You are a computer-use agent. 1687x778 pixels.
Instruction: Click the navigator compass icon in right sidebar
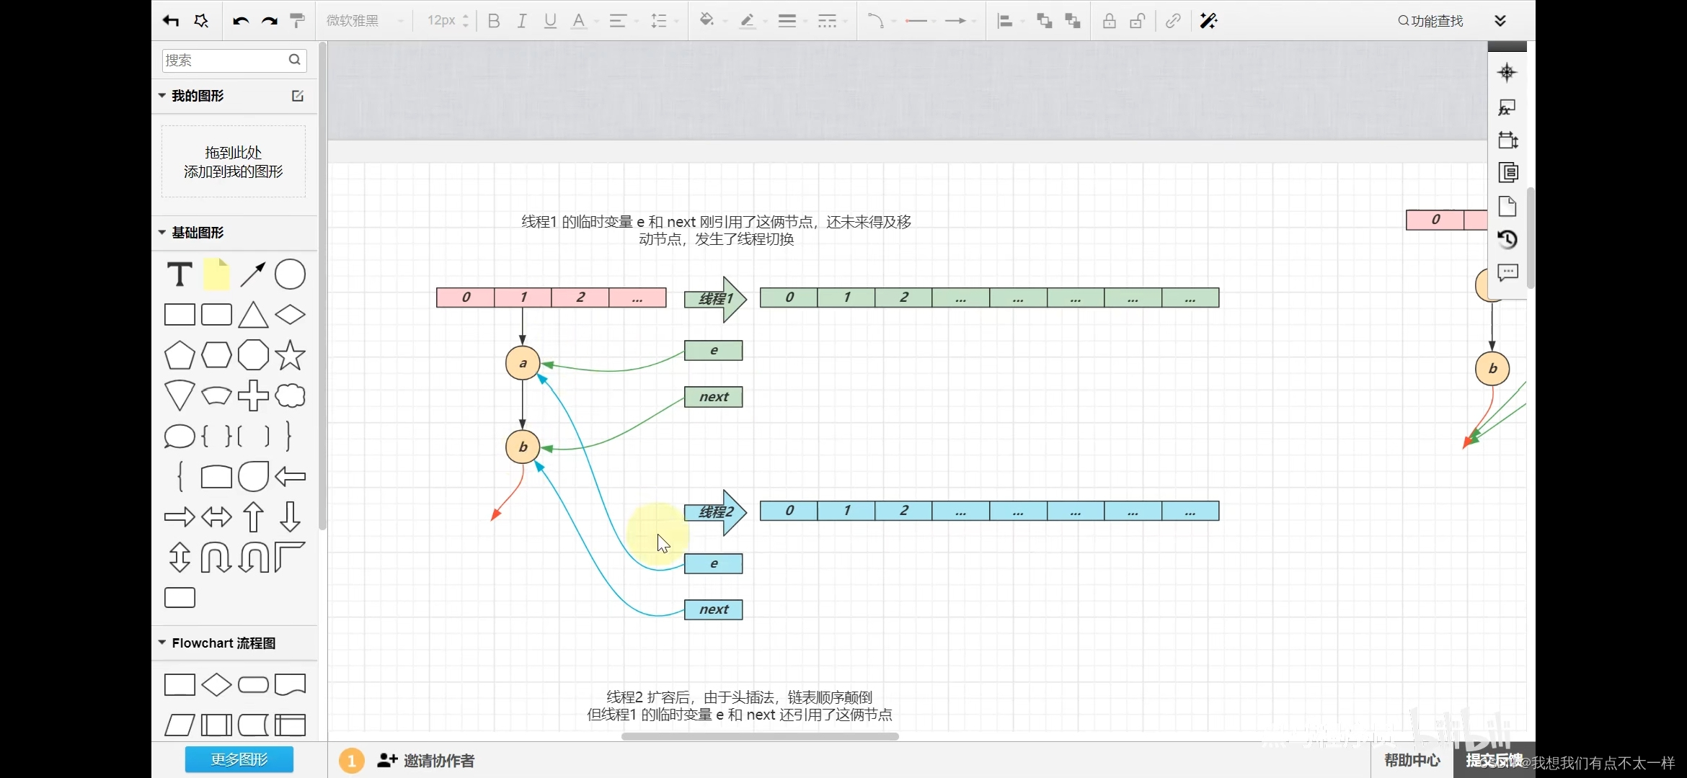tap(1507, 72)
